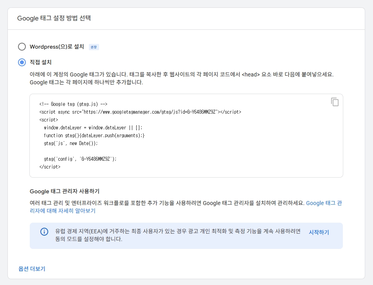Click the function gtag() code line
Image resolution: width=373 pixels, height=285 pixels.
(x=94, y=135)
